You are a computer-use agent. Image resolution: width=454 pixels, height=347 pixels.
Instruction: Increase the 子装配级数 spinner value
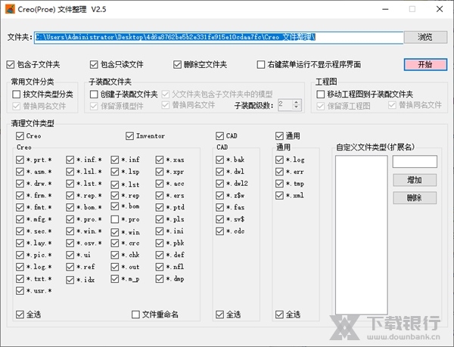pyautogui.click(x=296, y=102)
